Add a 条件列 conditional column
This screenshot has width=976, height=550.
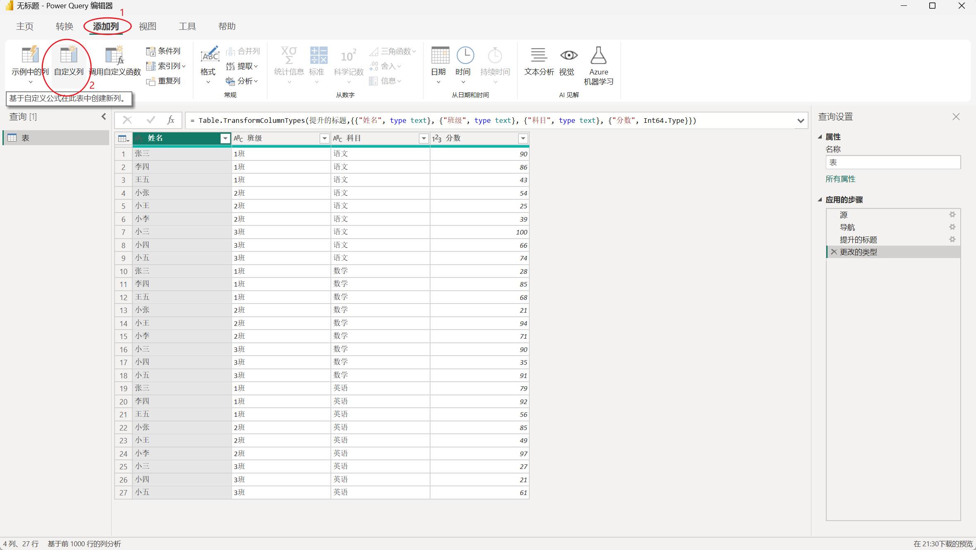(164, 51)
